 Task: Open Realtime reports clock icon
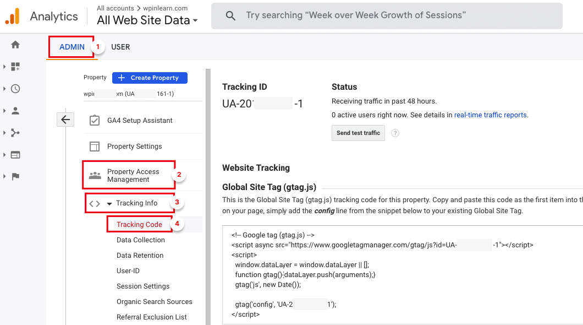click(15, 89)
